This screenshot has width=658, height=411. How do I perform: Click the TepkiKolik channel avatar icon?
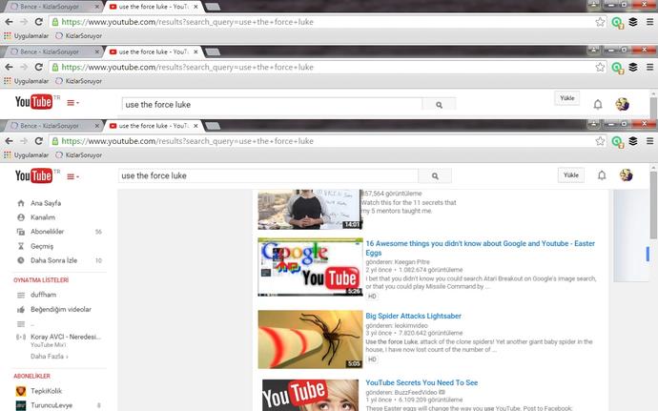point(21,391)
